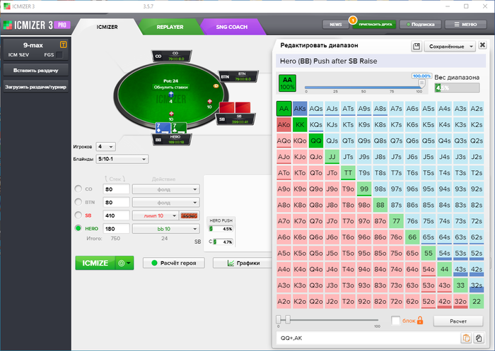
Task: Edit the CO stack field 80
Action: click(116, 189)
